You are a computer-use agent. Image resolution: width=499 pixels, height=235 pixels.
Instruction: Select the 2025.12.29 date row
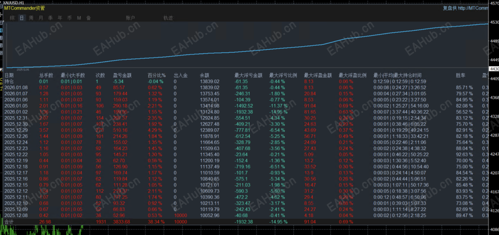click(16, 130)
